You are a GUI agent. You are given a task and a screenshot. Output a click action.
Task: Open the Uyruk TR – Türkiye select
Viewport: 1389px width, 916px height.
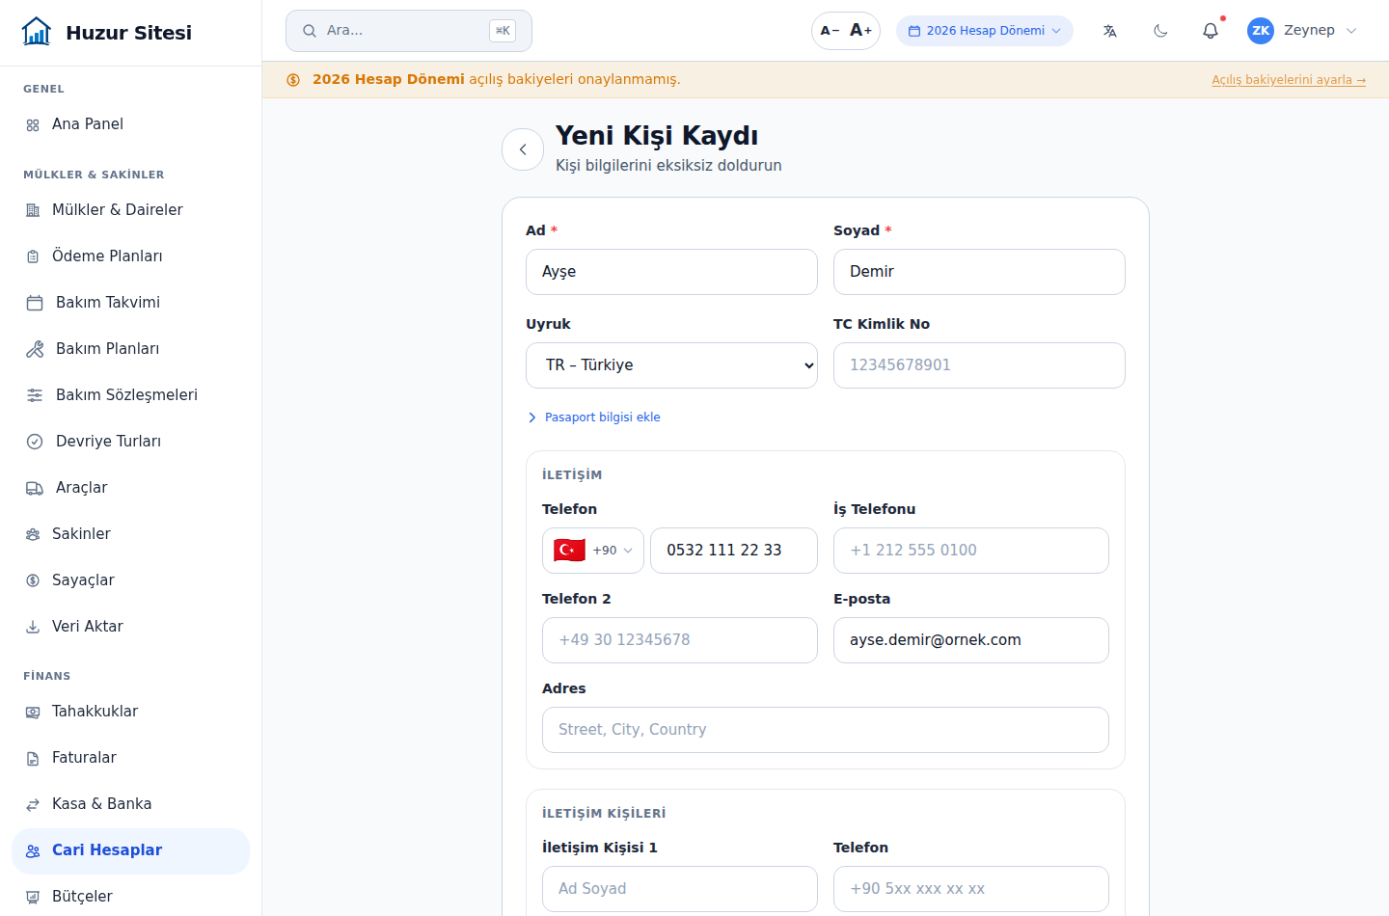click(x=671, y=365)
